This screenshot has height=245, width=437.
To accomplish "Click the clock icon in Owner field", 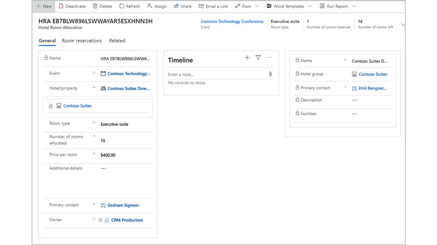I will pos(100,220).
